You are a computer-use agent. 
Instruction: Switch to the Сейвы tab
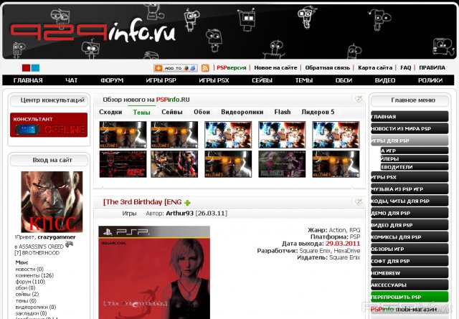point(171,112)
